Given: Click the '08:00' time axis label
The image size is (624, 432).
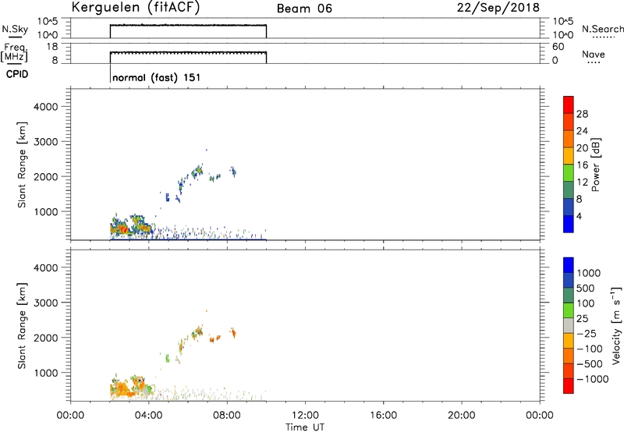Looking at the screenshot, I should coord(227,416).
